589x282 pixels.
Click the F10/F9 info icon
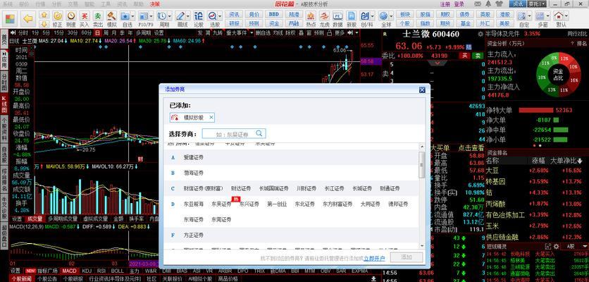[x=144, y=16]
